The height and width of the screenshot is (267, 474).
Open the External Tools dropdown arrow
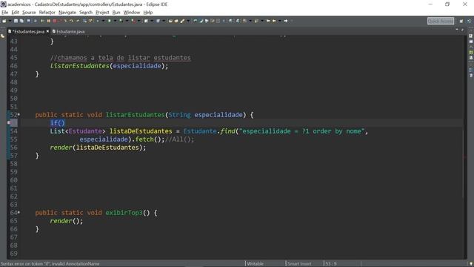click(139, 21)
